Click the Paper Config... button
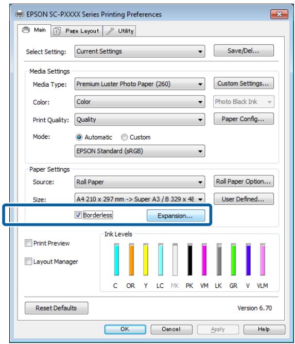295x344 pixels. click(x=244, y=119)
